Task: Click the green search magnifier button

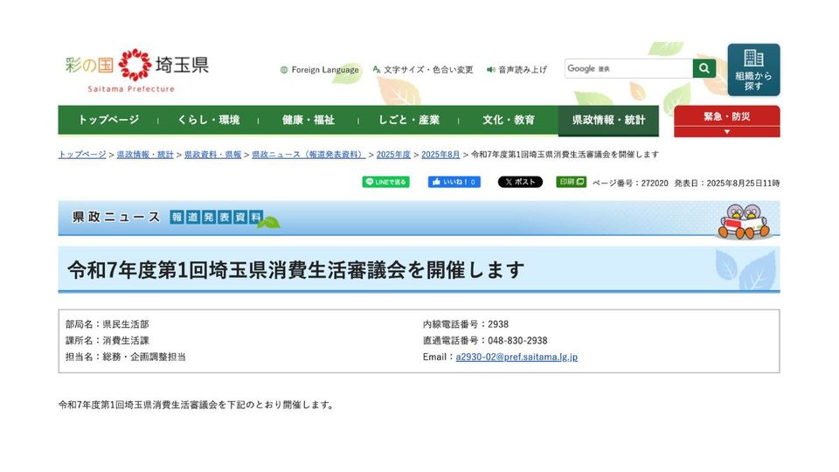Action: tap(704, 69)
